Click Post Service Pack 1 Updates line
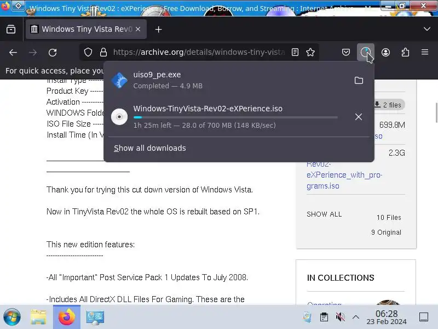Viewport: 438px width, 329px height. pos(147,277)
